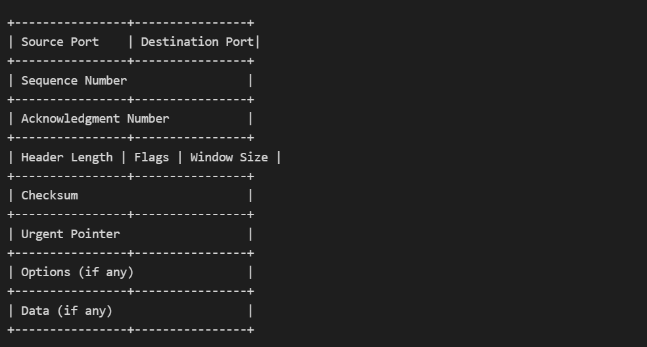647x347 pixels.
Task: Click the word Sequence
Action: coord(49,81)
